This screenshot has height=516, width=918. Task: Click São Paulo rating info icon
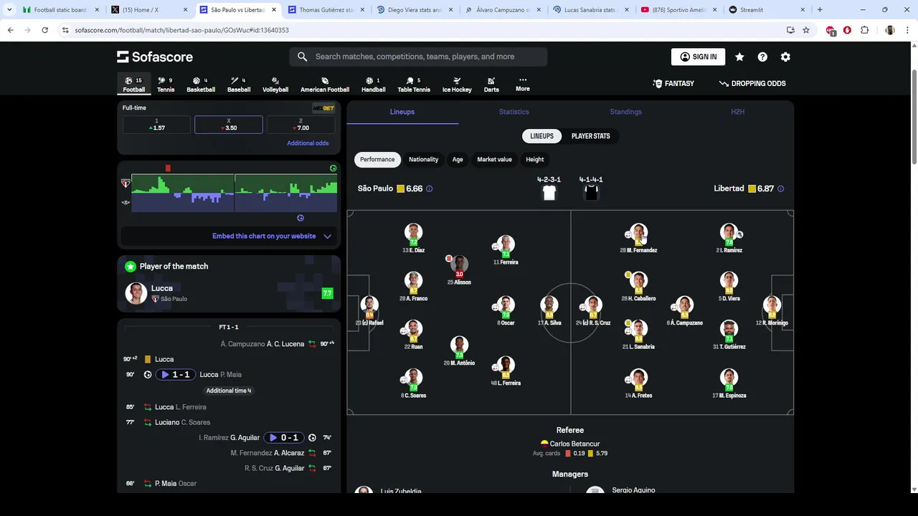point(430,188)
